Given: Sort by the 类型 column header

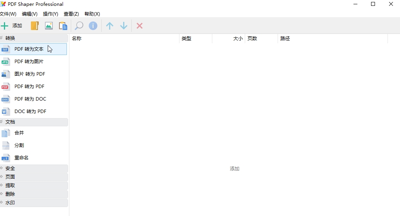Looking at the screenshot, I should tap(196, 39).
